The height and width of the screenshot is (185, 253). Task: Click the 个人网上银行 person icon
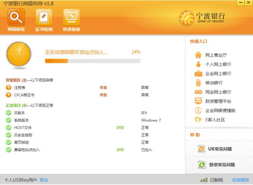(x=198, y=64)
